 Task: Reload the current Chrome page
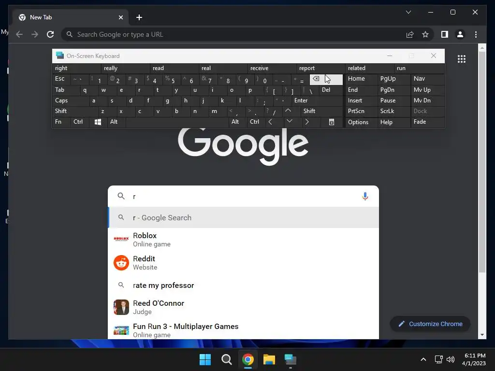click(50, 34)
